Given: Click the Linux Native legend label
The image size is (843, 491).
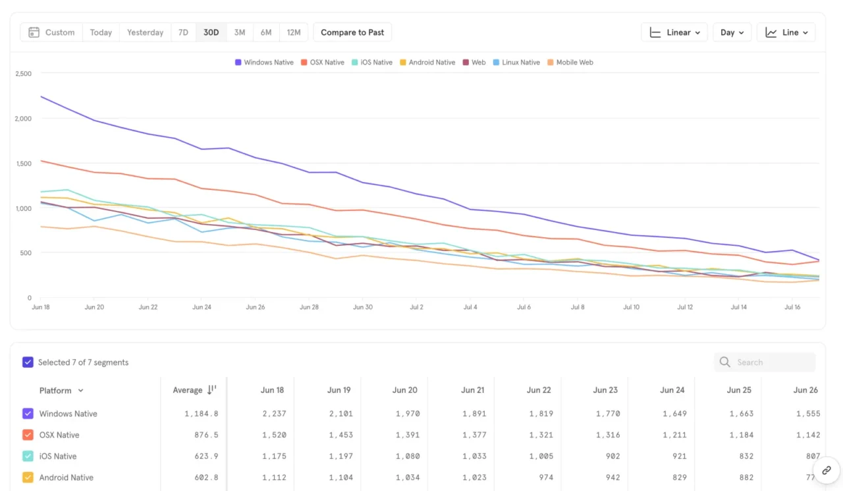Looking at the screenshot, I should (521, 63).
